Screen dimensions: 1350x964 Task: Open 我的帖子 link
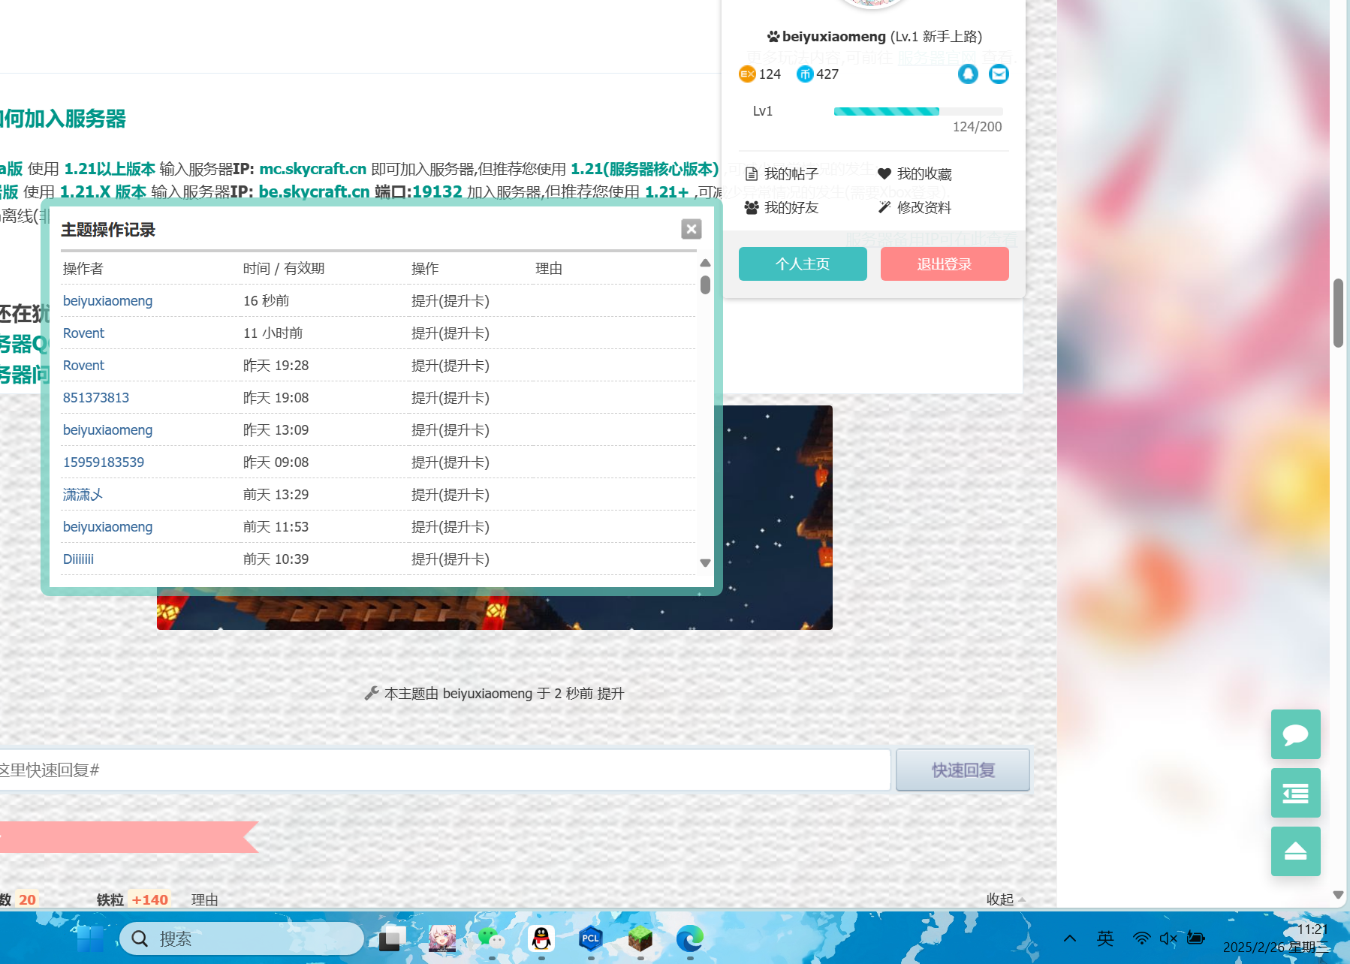782,174
